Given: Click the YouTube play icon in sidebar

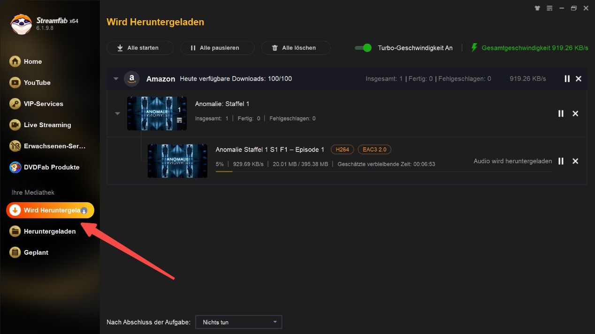Looking at the screenshot, I should coord(15,83).
